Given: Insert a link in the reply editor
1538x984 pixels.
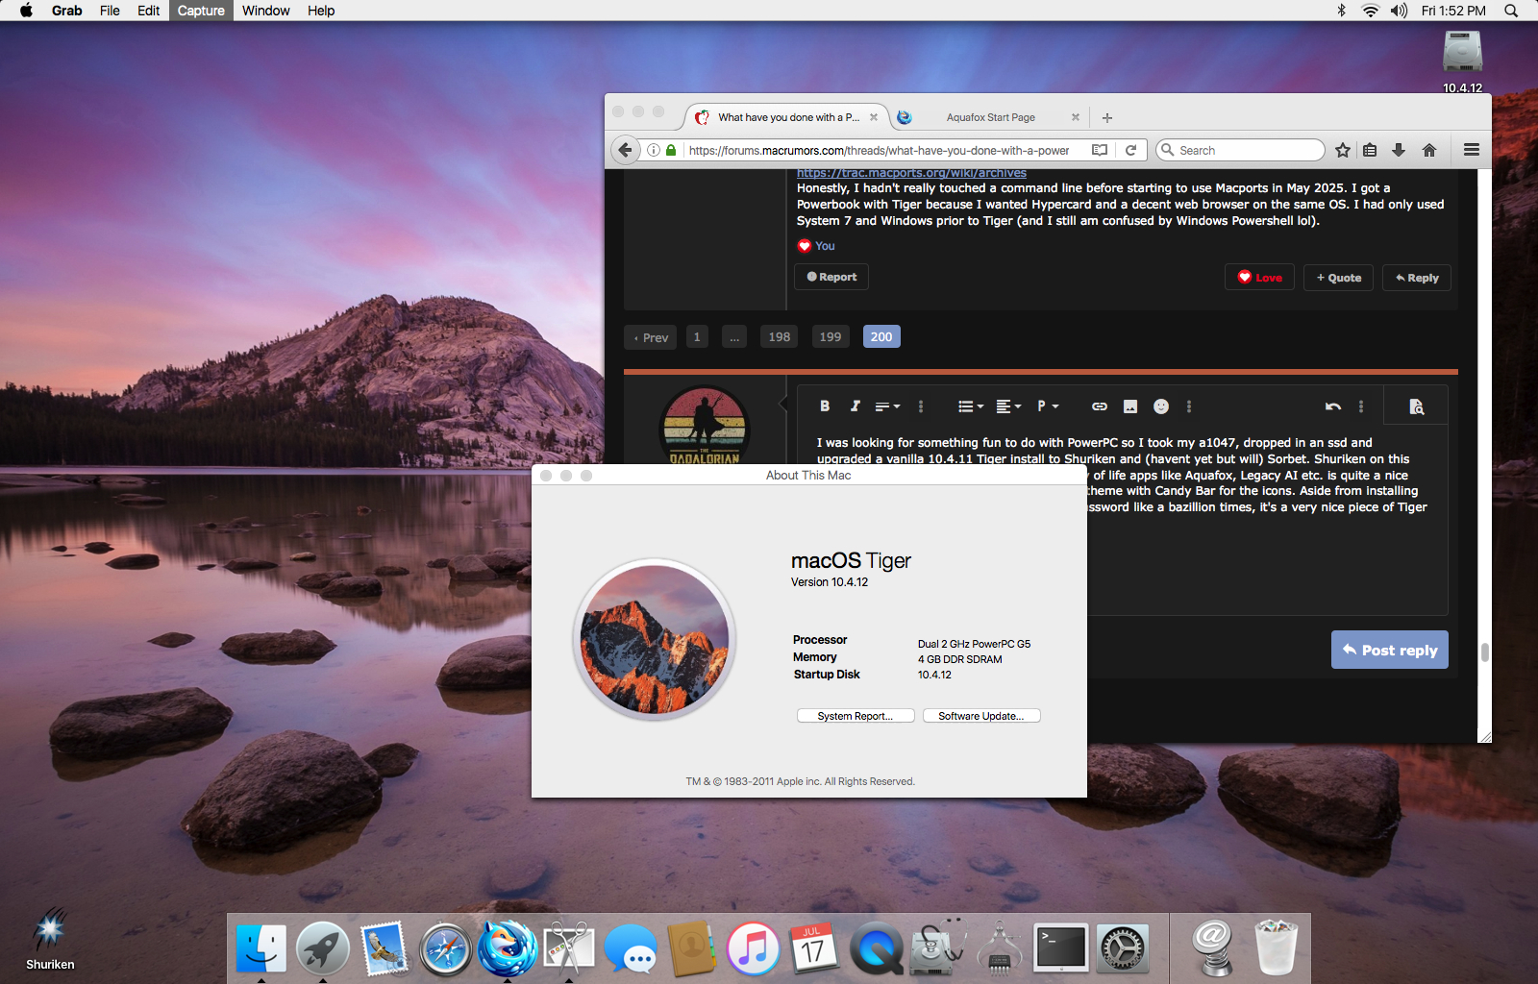Looking at the screenshot, I should (1100, 406).
